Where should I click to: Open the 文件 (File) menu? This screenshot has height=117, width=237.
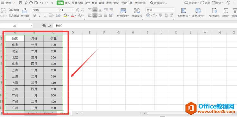8,3
